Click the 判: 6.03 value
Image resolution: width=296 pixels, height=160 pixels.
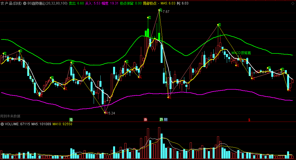183,3
